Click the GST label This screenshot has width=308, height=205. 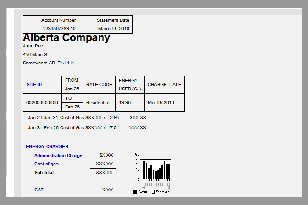coord(39,190)
